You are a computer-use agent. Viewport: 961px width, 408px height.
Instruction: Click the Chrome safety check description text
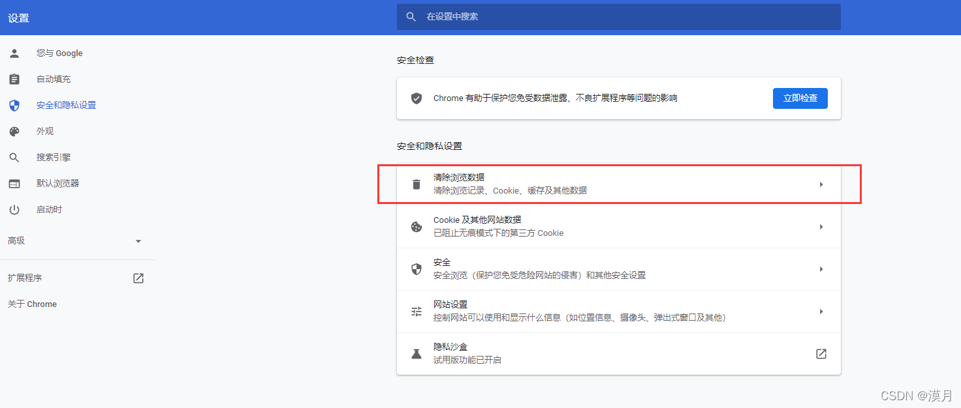click(555, 98)
